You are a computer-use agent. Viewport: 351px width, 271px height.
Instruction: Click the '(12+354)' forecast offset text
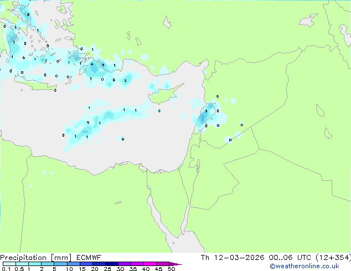[333, 258]
